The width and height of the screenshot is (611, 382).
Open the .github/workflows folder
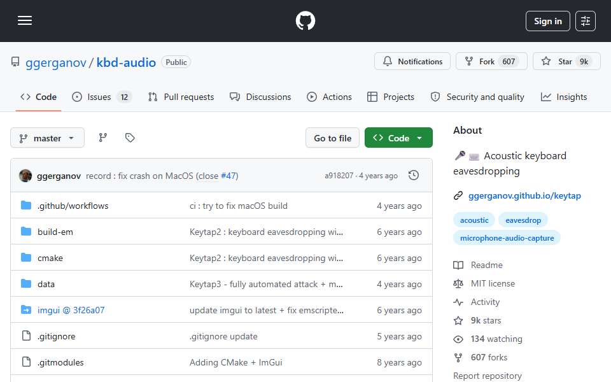coord(73,206)
